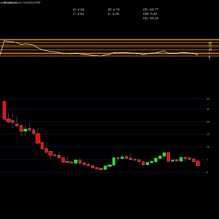
Task: Click the 0 price axis label
Action: (208, 172)
